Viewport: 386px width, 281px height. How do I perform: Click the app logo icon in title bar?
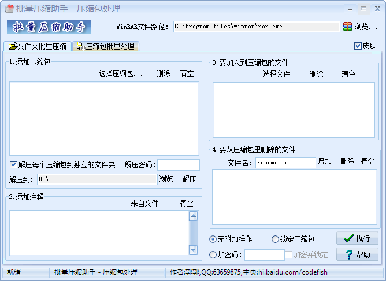(9, 8)
